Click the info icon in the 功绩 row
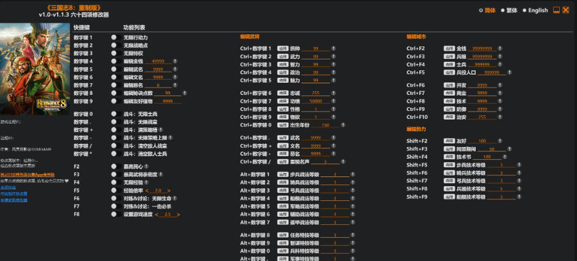This screenshot has height=261, width=577. [333, 101]
